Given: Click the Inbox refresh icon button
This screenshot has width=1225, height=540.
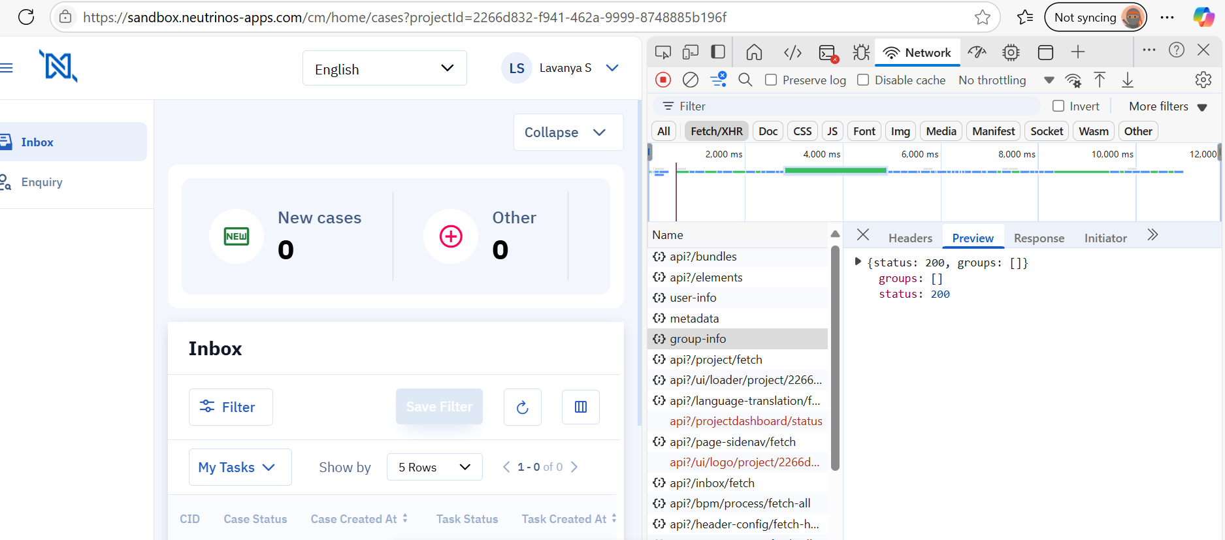Looking at the screenshot, I should pos(522,407).
